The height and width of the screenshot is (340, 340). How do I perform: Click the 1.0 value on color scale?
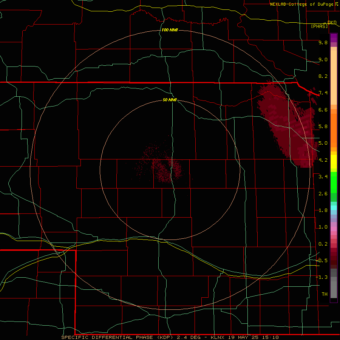323,227
